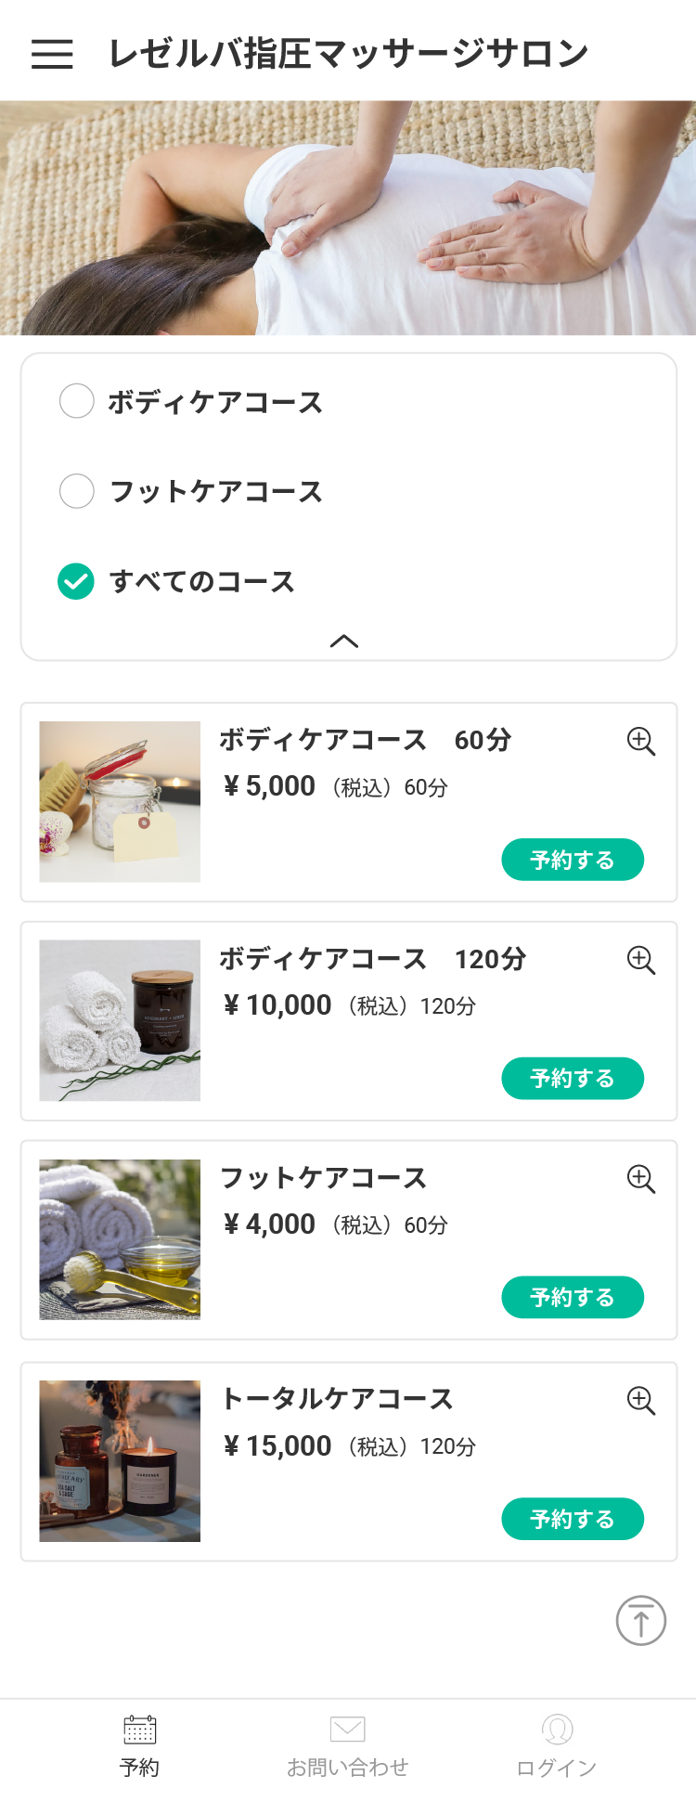Screen dimensions: 696x1801
Task: Click 予約する for フットケアコース
Action: [x=573, y=1297]
